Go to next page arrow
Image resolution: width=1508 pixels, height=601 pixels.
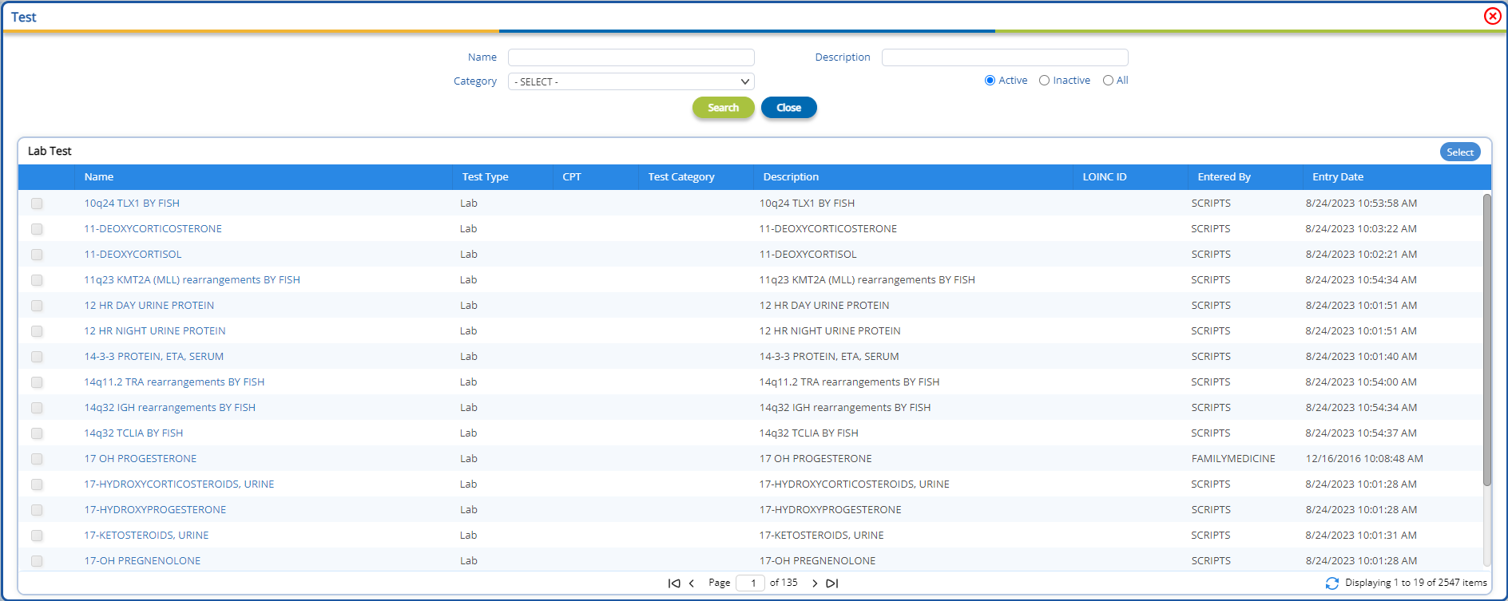pyautogui.click(x=815, y=583)
